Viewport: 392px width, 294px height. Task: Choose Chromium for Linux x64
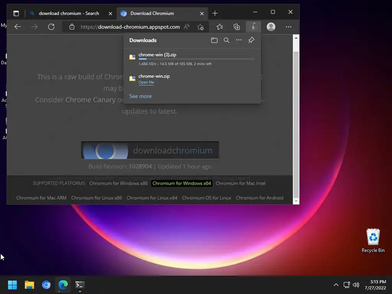coord(152,198)
